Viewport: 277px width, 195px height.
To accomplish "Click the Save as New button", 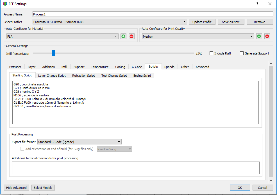I will pyautogui.click(x=231, y=22).
